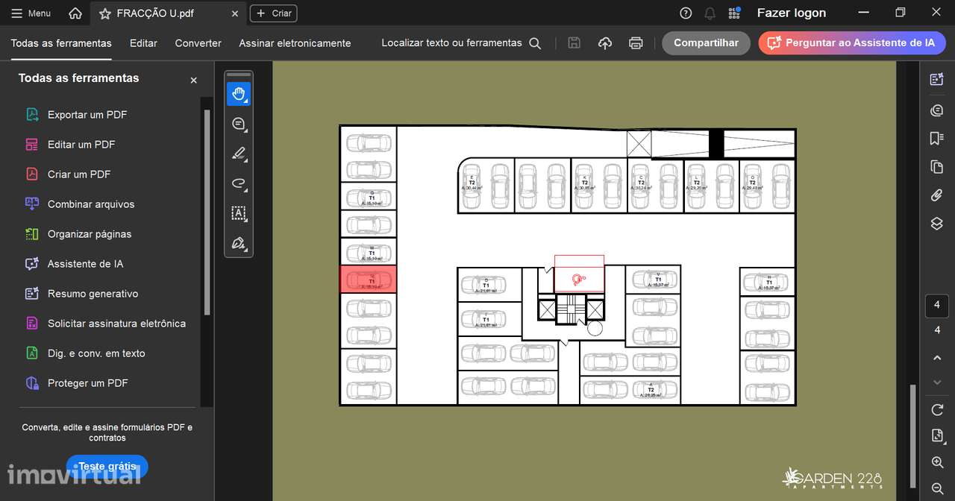Rotate the page view clockwise

click(x=937, y=409)
